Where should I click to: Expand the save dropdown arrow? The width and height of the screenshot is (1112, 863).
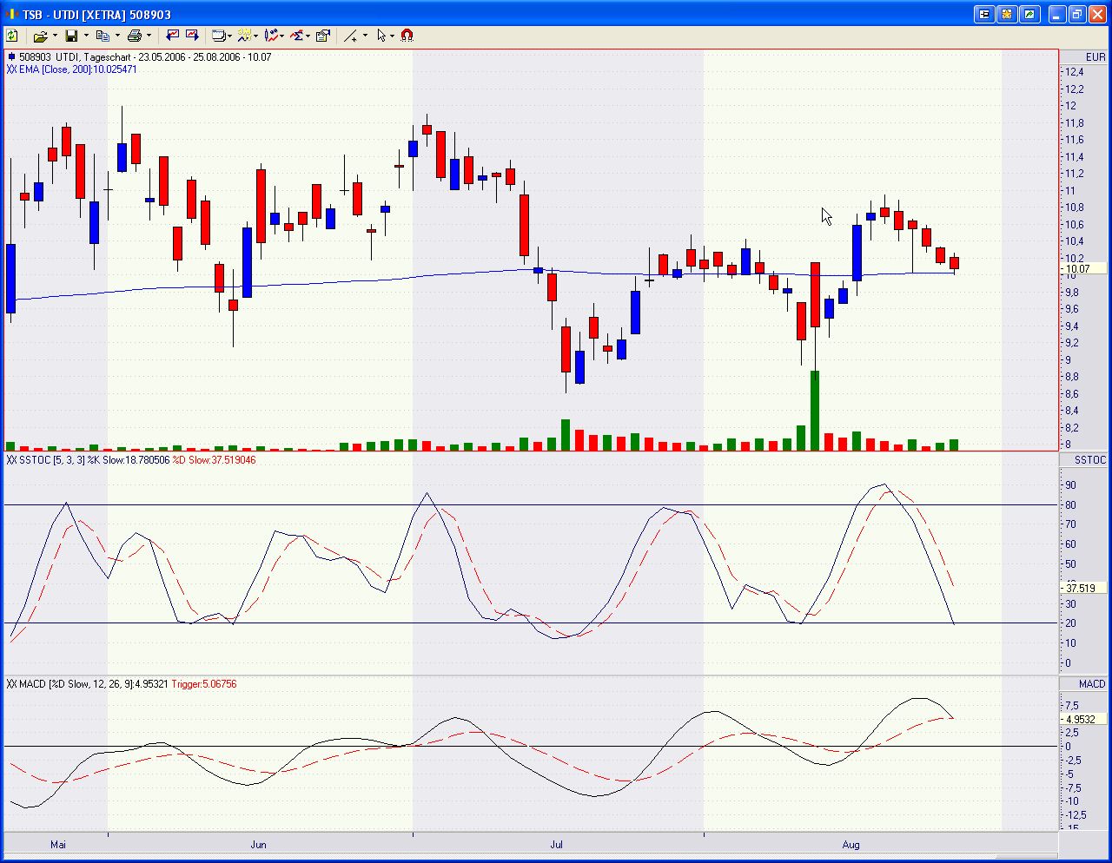(x=86, y=36)
